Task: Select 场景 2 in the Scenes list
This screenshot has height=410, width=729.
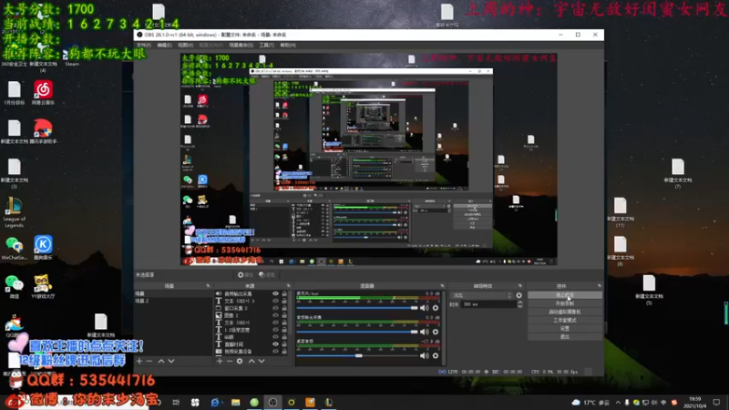Action: coord(172,301)
